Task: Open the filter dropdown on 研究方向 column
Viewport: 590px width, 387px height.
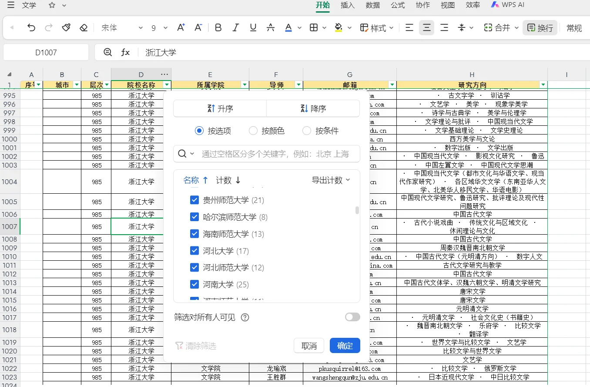Action: pyautogui.click(x=543, y=85)
